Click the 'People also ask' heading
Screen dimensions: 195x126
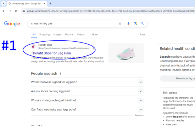(44, 74)
